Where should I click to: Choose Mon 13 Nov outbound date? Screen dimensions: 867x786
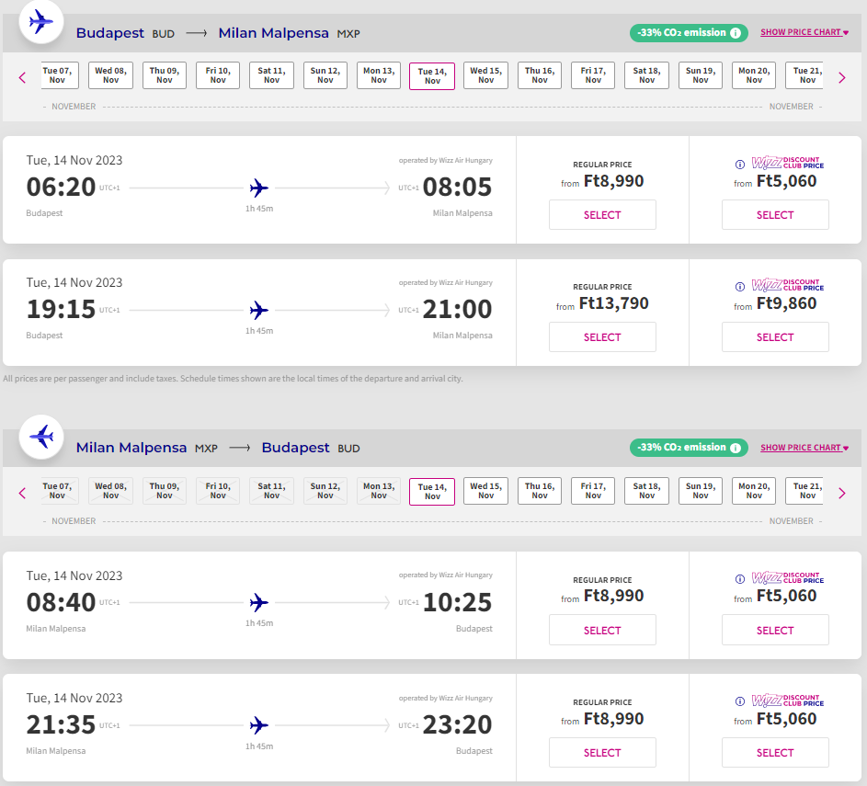tap(379, 75)
